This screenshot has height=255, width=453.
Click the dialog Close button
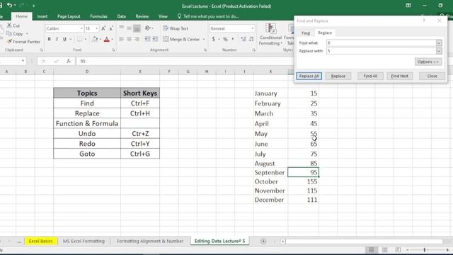coord(432,76)
